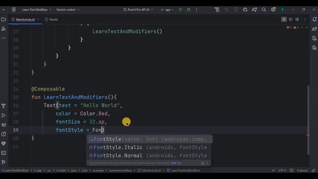Open IDE settings gear
This screenshot has height=179, width=318.
pos(273,9)
